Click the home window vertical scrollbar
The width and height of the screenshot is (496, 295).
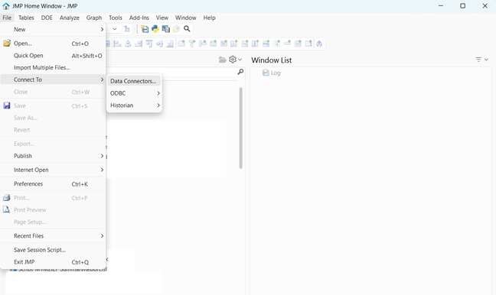pyautogui.click(x=240, y=128)
